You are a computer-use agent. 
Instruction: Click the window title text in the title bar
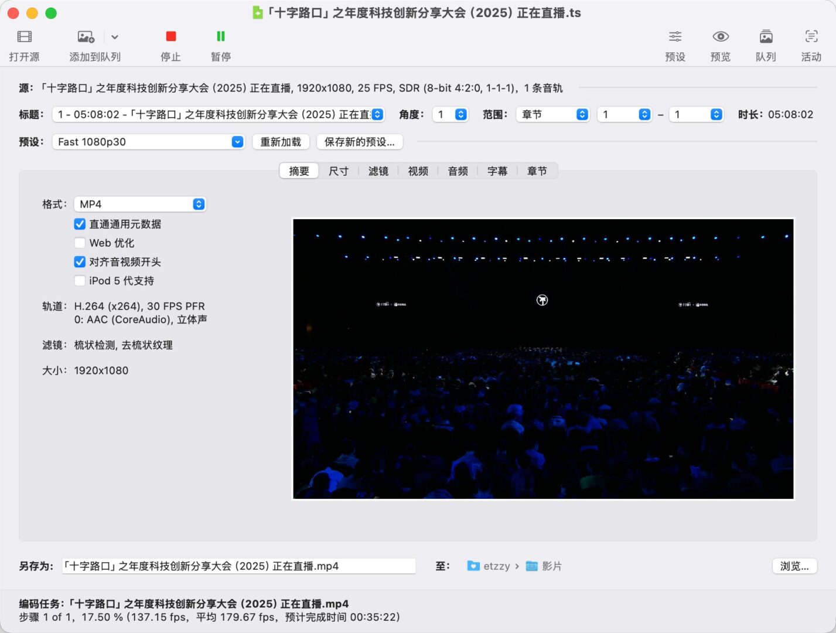[x=424, y=12]
